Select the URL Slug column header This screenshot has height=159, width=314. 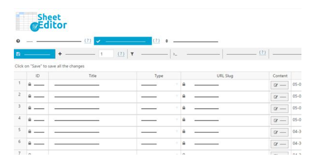pos(225,76)
